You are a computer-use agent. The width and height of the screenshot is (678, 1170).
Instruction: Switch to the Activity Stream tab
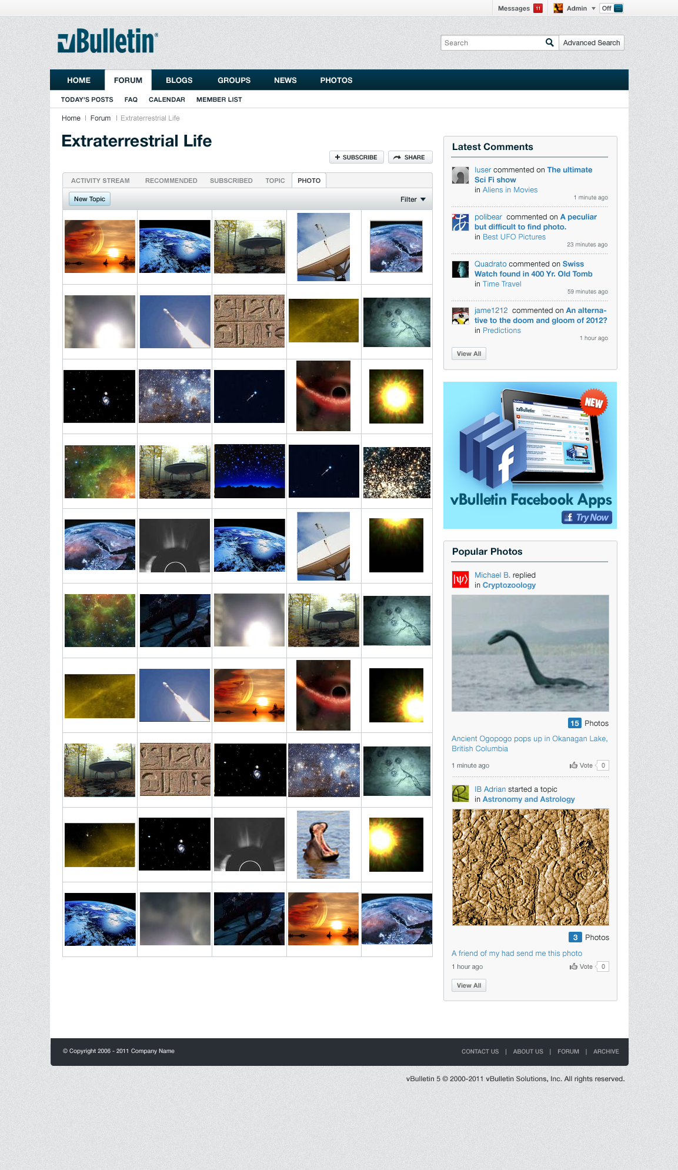coord(100,181)
